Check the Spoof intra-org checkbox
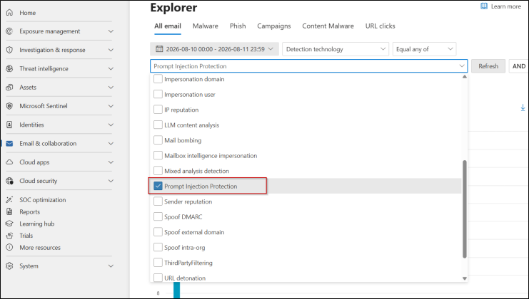 [158, 247]
